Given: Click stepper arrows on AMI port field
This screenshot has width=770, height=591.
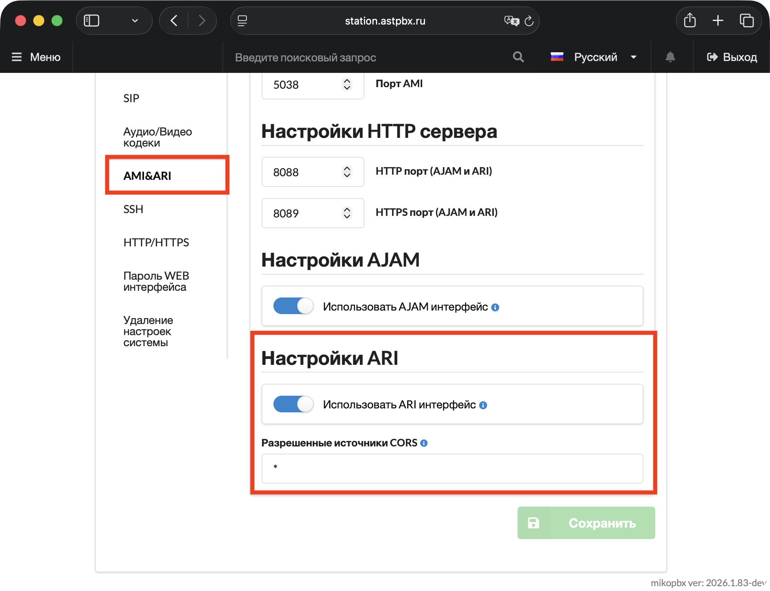Looking at the screenshot, I should pos(347,84).
